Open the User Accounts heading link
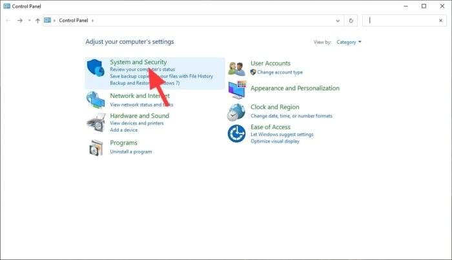The width and height of the screenshot is (452, 260). pyautogui.click(x=271, y=63)
